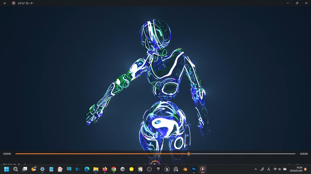The height and width of the screenshot is (174, 311).
Task: Open OBS Studio from the taskbar
Action: [x=149, y=169]
